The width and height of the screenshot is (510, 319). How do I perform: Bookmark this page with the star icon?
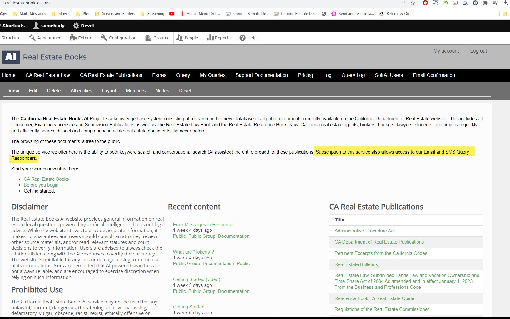[x=413, y=3]
